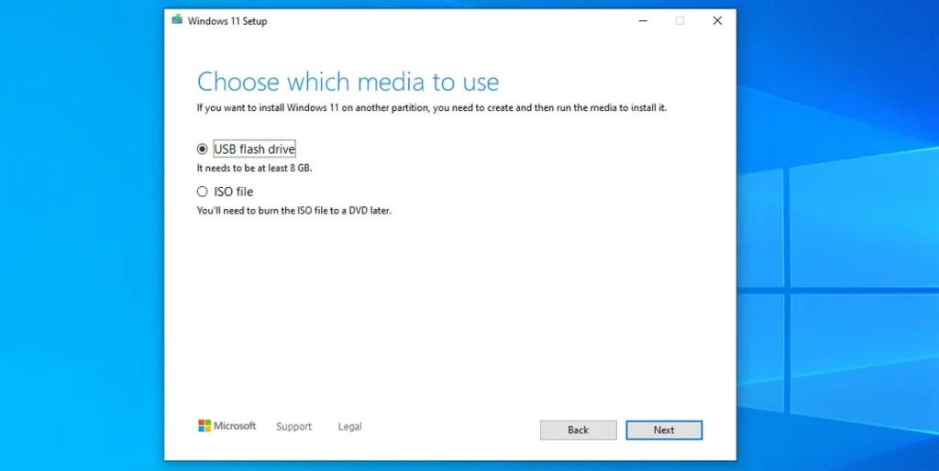Click the Microsoft logo

tap(227, 425)
